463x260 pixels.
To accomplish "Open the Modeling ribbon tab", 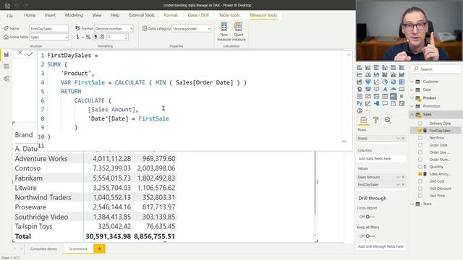I will [x=74, y=15].
